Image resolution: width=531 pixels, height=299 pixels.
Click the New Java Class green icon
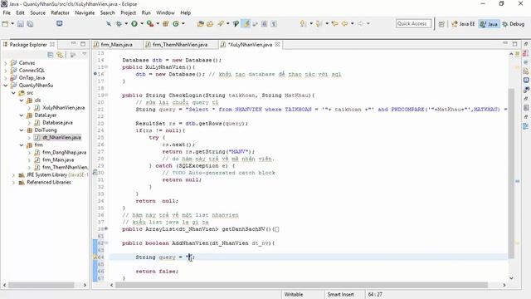click(176, 24)
